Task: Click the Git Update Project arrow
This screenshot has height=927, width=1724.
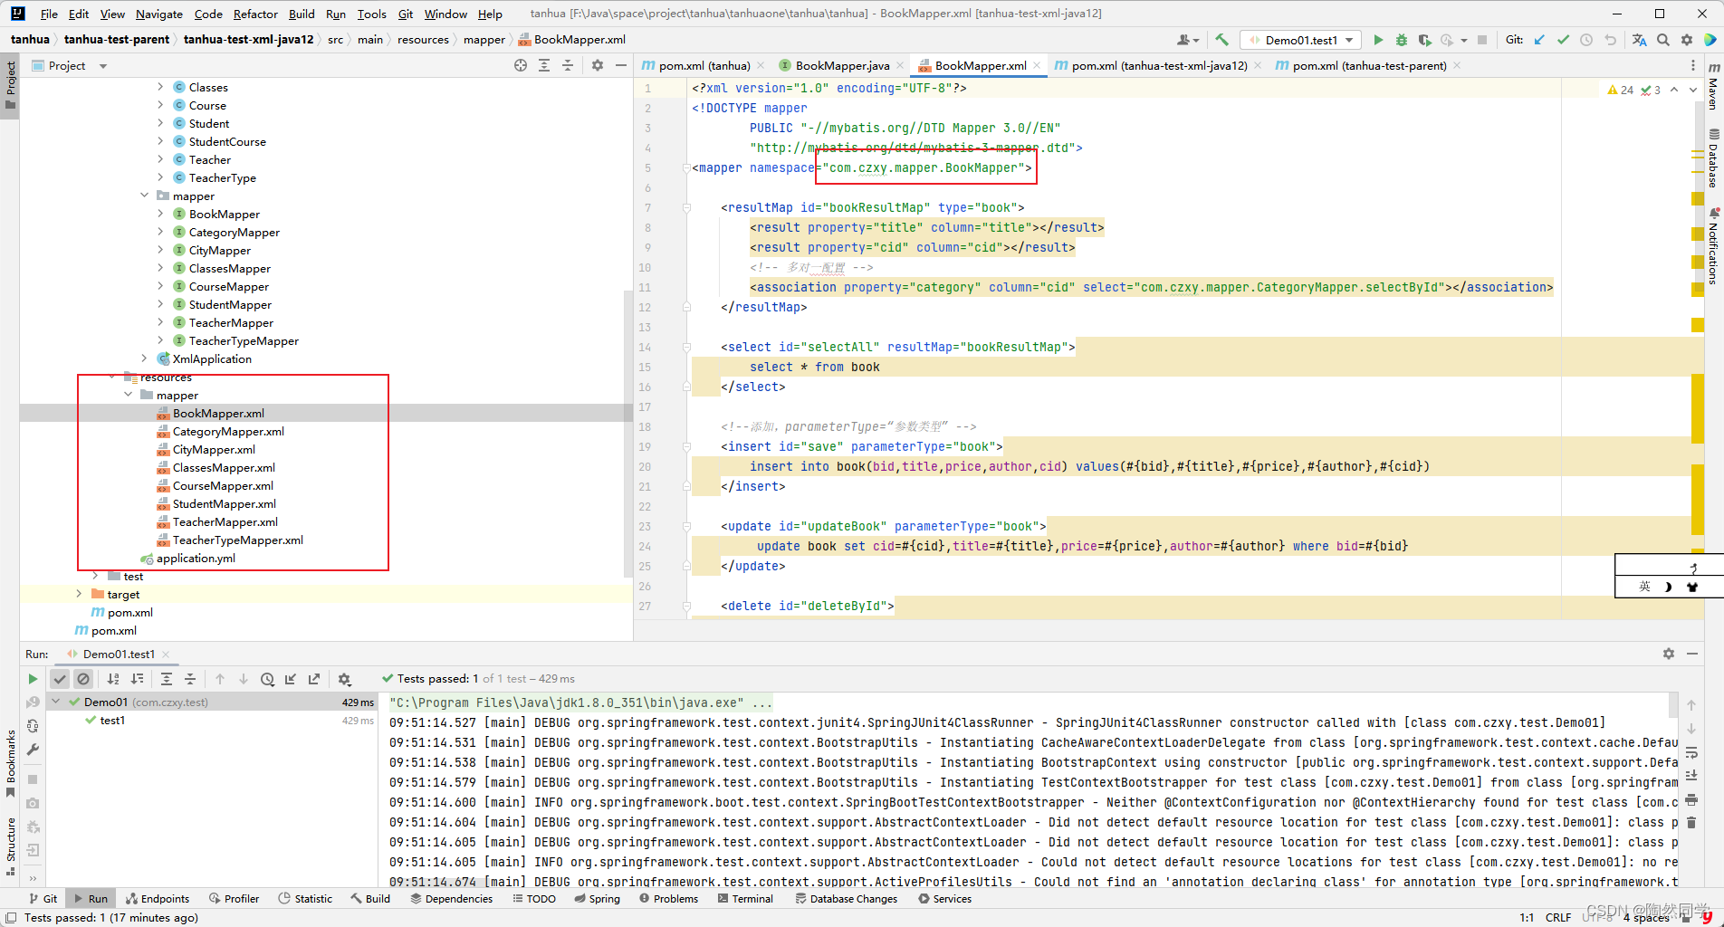Action: (x=1539, y=40)
